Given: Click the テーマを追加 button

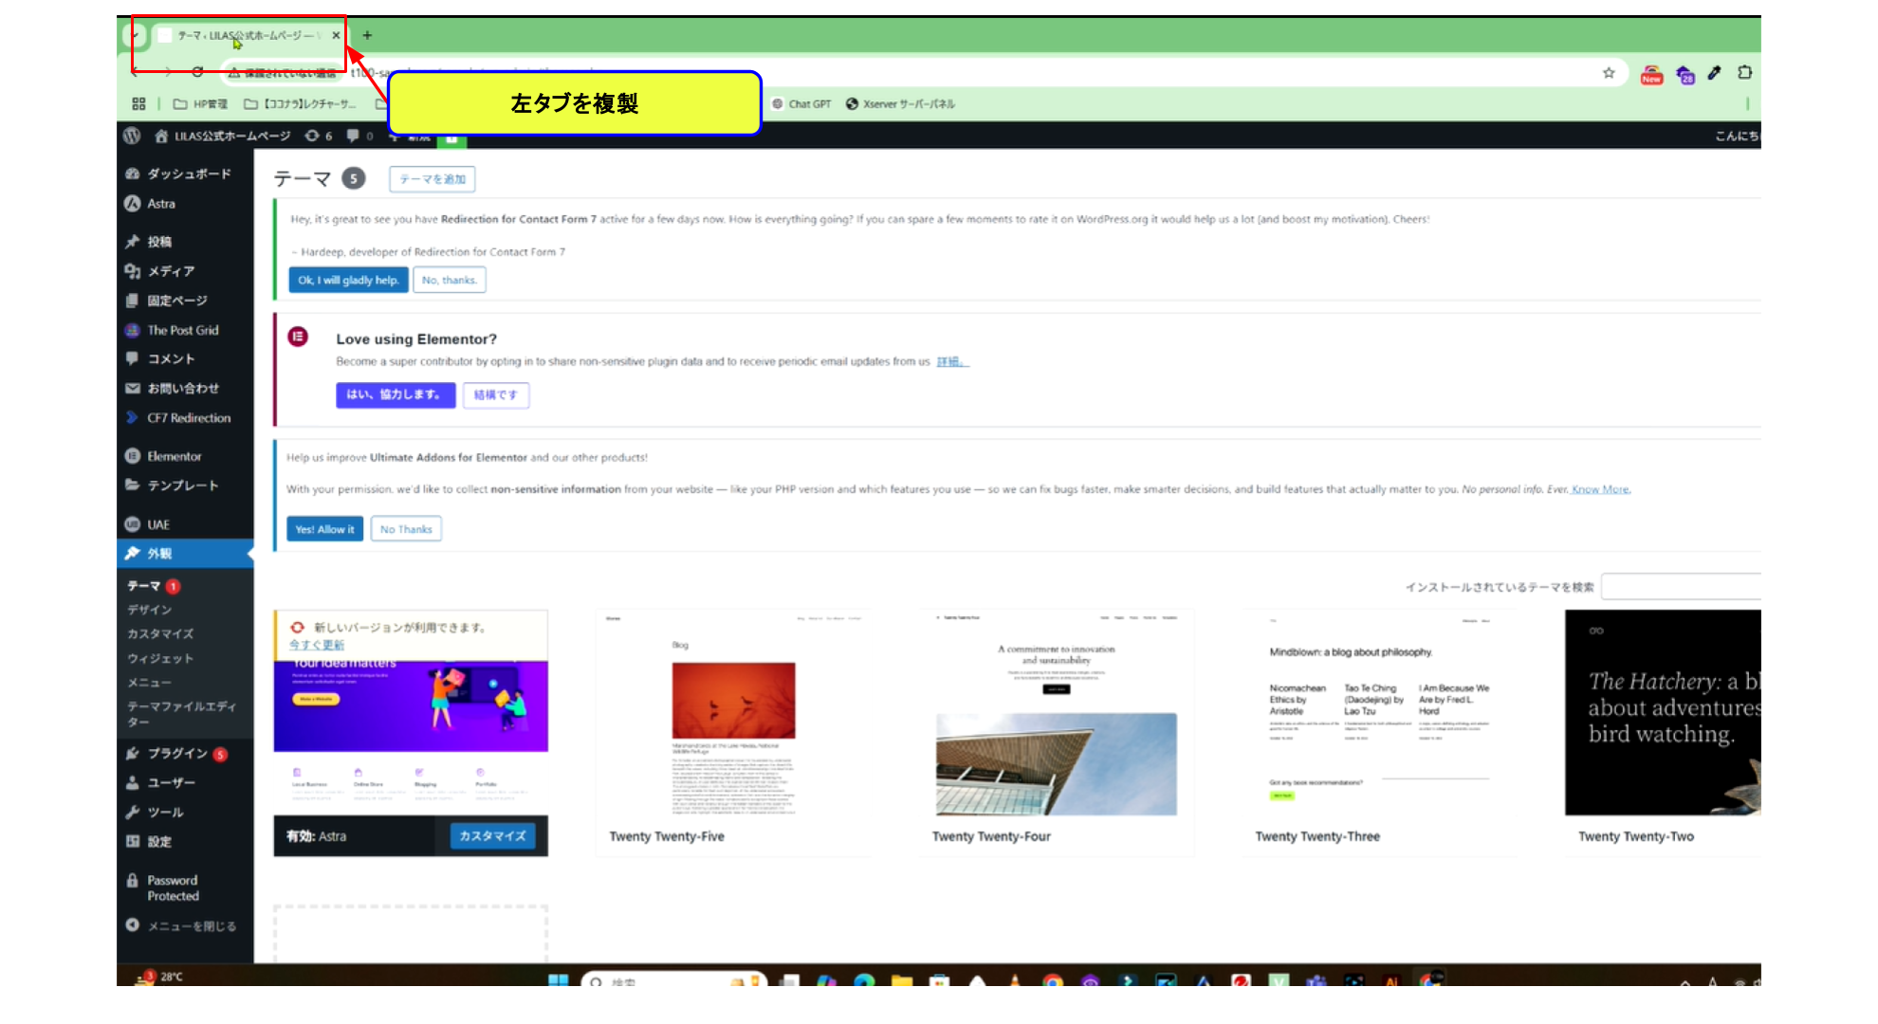Looking at the screenshot, I should [433, 179].
